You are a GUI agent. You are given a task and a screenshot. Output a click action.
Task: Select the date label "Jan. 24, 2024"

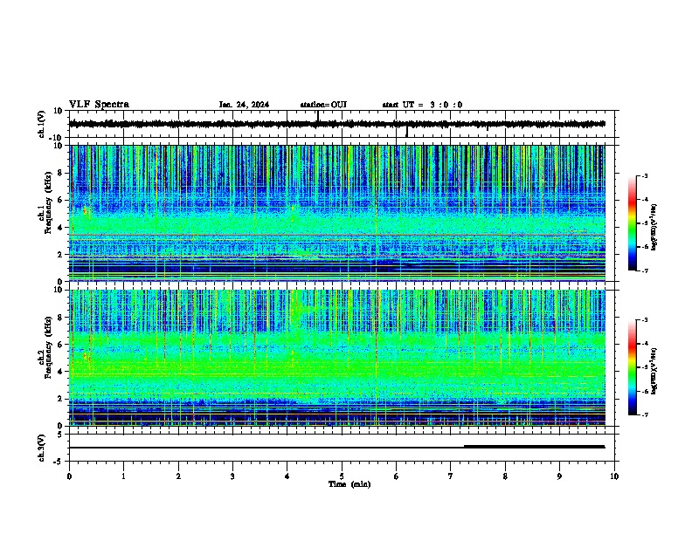tap(244, 105)
